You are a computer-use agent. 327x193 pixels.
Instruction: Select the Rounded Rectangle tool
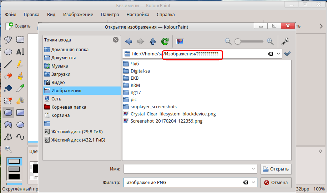point(8,113)
